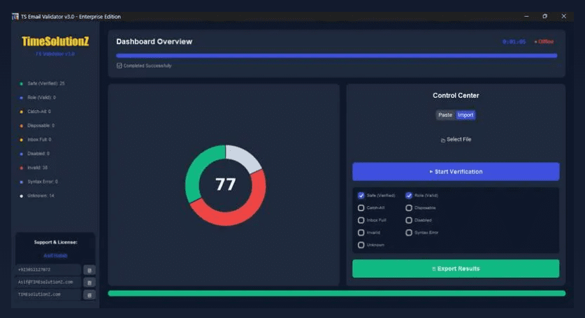Enable the Catch-All export checkbox
Viewport: 585px width, 318px height.
click(361, 208)
